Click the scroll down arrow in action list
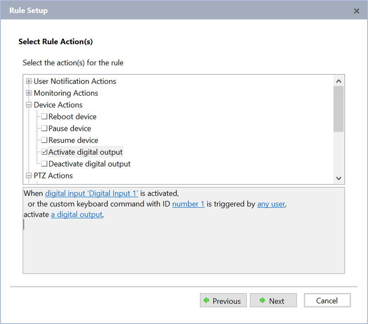The image size is (368, 324). (x=339, y=178)
